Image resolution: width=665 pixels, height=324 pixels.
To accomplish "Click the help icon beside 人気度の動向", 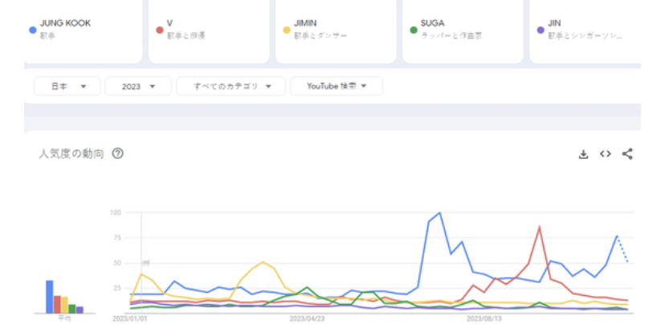I will (x=118, y=154).
